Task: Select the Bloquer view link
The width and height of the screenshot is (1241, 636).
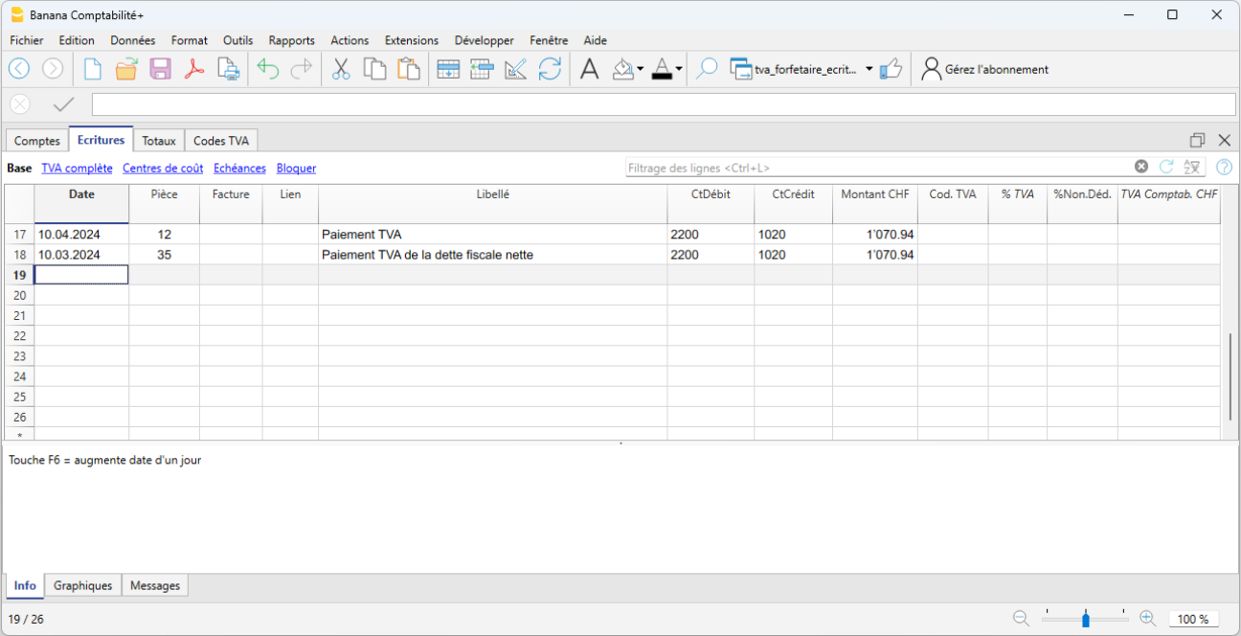Action: click(297, 168)
